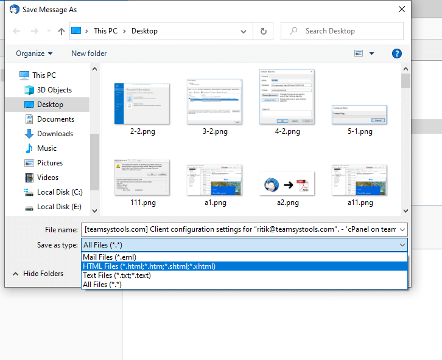Open the Organize menu
Screen dimensions: 442x360
tap(34, 54)
